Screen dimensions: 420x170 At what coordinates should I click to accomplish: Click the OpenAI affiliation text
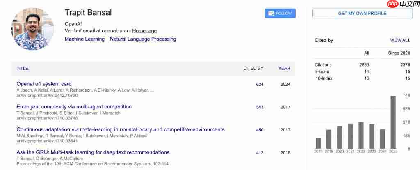[x=73, y=24]
